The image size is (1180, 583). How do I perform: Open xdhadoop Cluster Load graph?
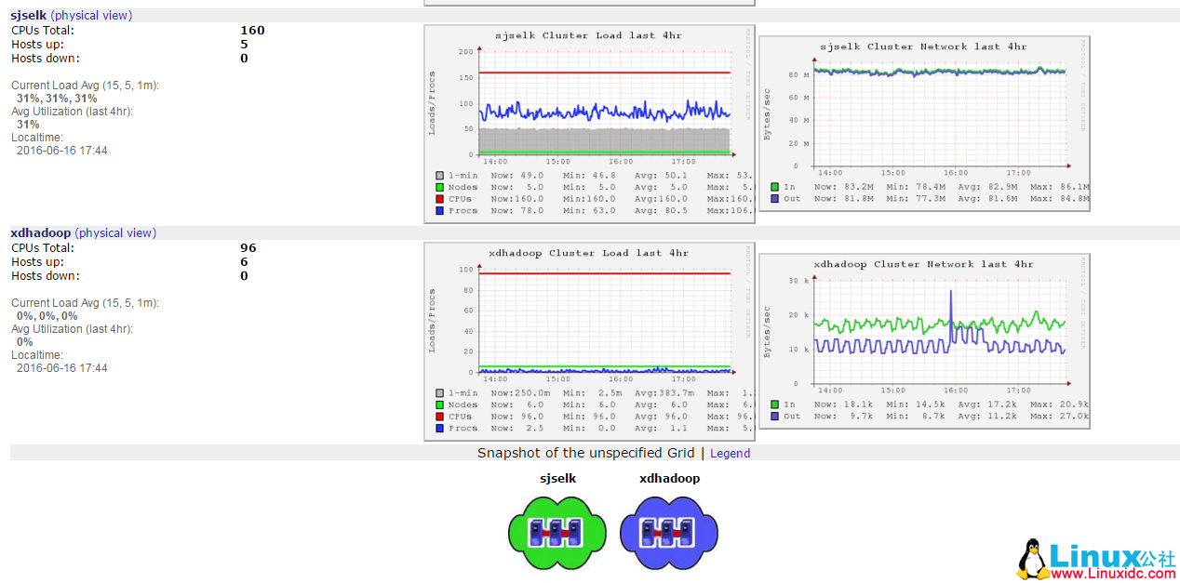[589, 341]
